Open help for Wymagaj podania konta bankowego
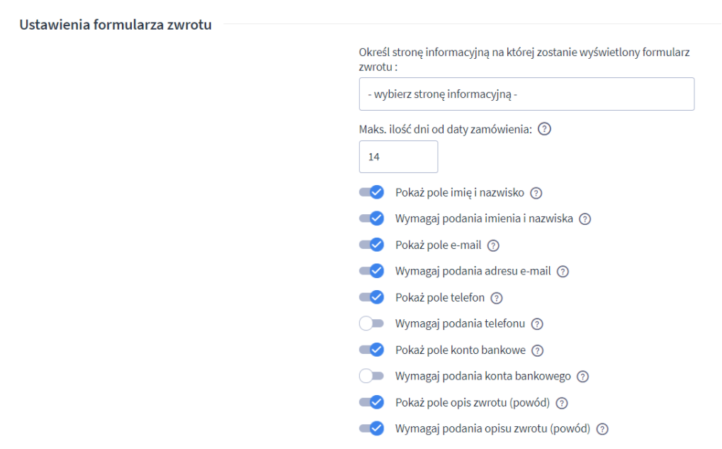The width and height of the screenshot is (722, 449). coord(583,376)
